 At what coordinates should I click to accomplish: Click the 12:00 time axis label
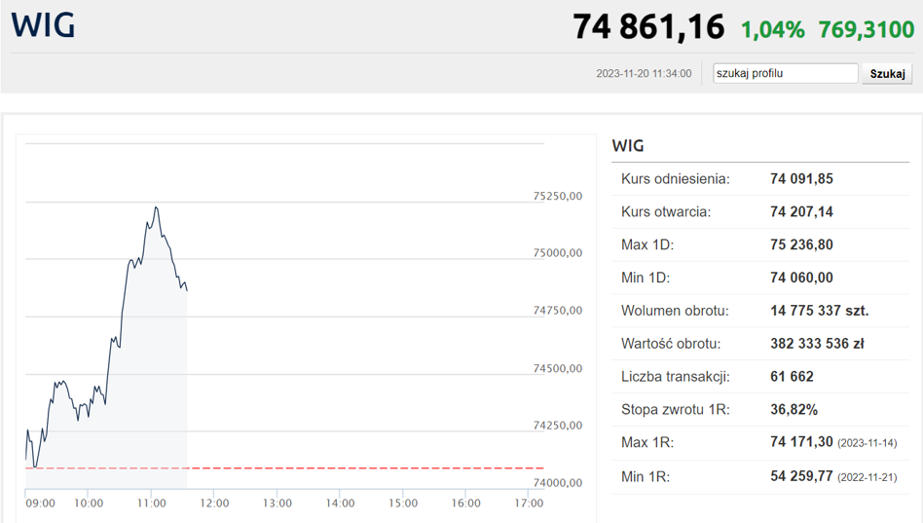(214, 504)
